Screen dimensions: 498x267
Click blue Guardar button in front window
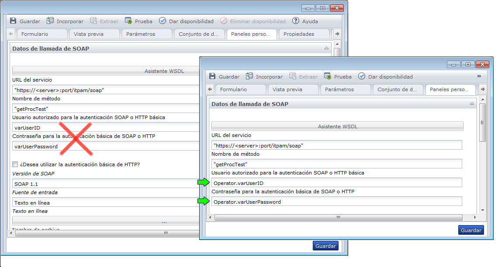[471, 230]
